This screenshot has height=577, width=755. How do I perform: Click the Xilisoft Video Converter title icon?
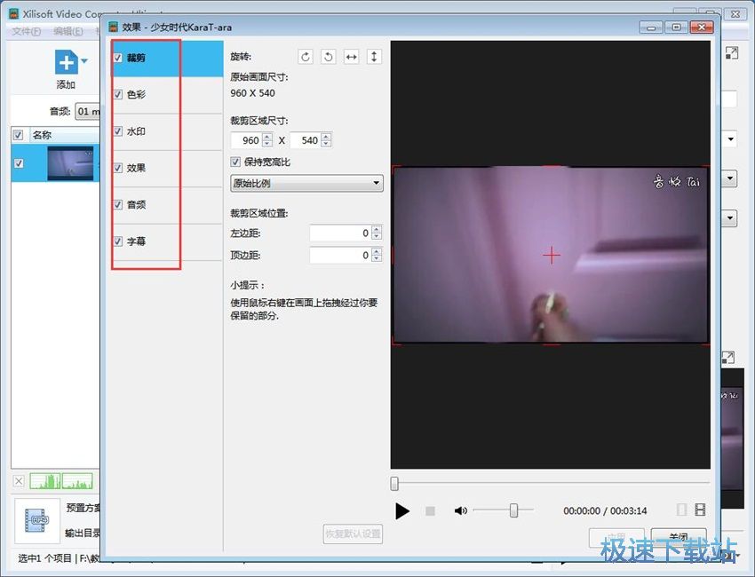(x=14, y=14)
